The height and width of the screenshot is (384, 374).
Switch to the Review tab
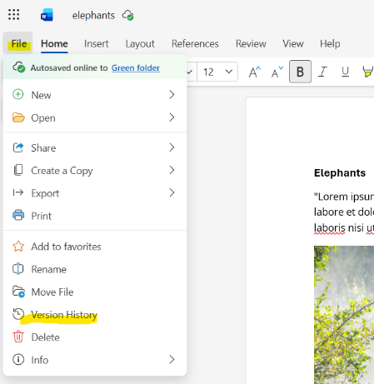pos(251,43)
